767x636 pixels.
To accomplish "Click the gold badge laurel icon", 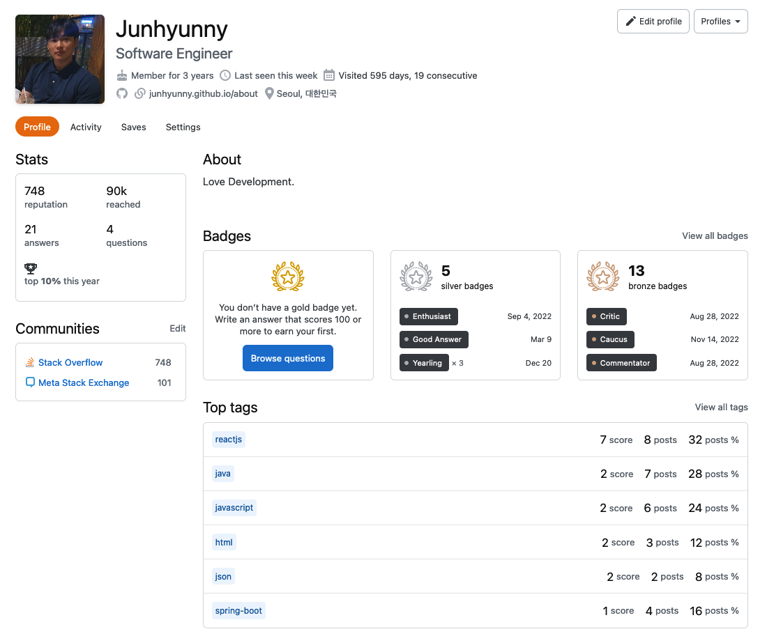I will [x=288, y=277].
